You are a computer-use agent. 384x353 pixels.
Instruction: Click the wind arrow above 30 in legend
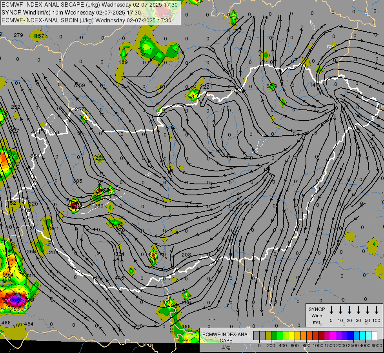point(358,310)
